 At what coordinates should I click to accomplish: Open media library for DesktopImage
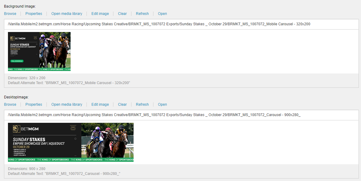[67, 105]
